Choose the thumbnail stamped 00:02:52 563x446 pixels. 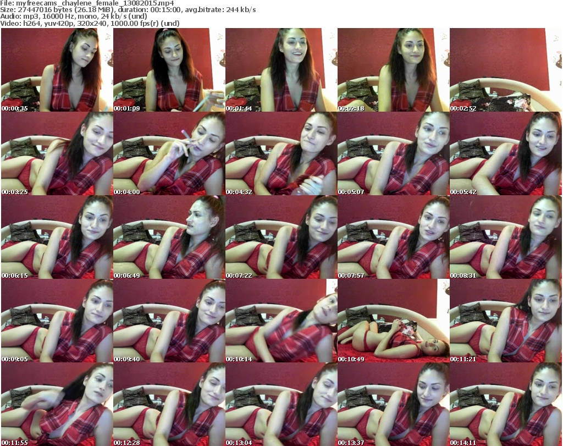tap(506, 70)
